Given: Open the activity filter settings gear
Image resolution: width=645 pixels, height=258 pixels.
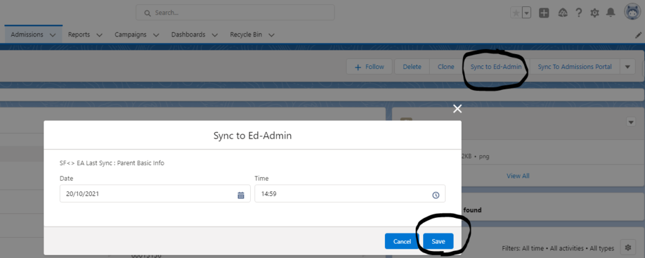Looking at the screenshot, I should pos(628,248).
